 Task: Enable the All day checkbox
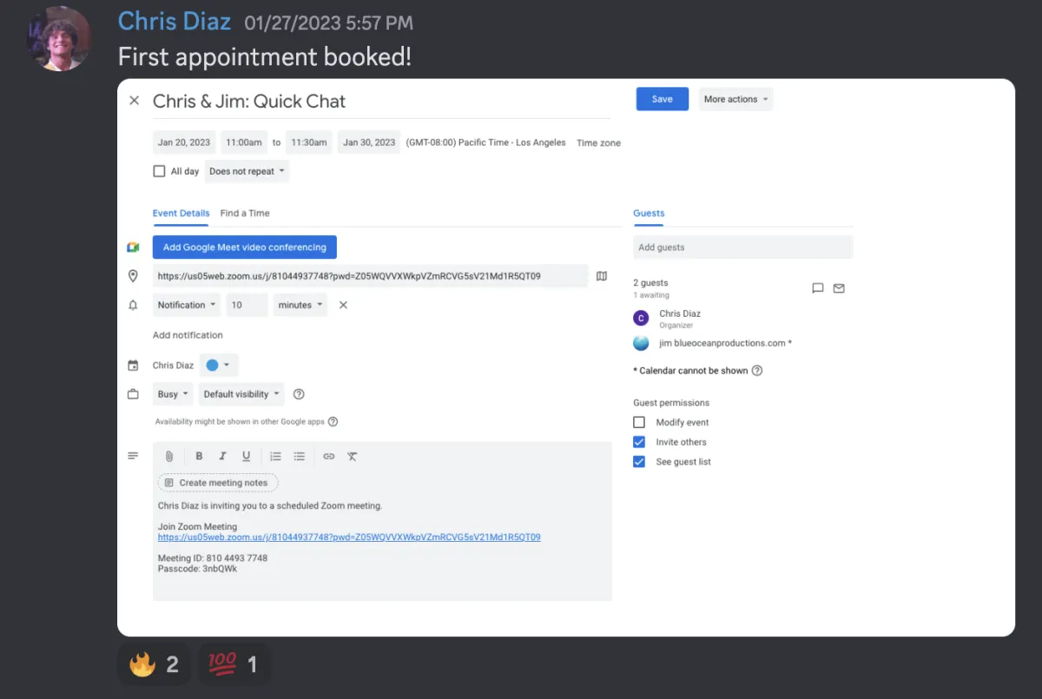[x=159, y=171]
